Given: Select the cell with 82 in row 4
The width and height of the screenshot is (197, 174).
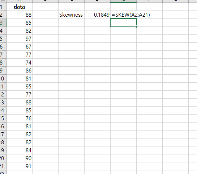Looking at the screenshot, I should (x=20, y=31).
